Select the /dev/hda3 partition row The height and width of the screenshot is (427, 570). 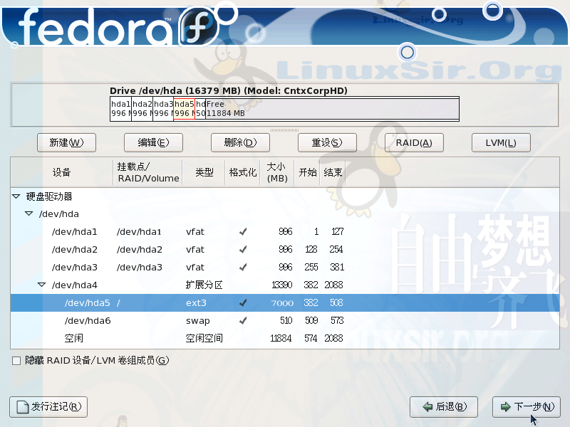(x=285, y=268)
